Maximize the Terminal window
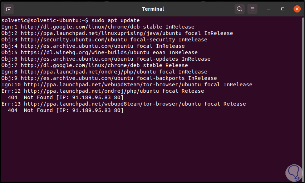The height and width of the screenshot is (183, 305). click(x=283, y=9)
